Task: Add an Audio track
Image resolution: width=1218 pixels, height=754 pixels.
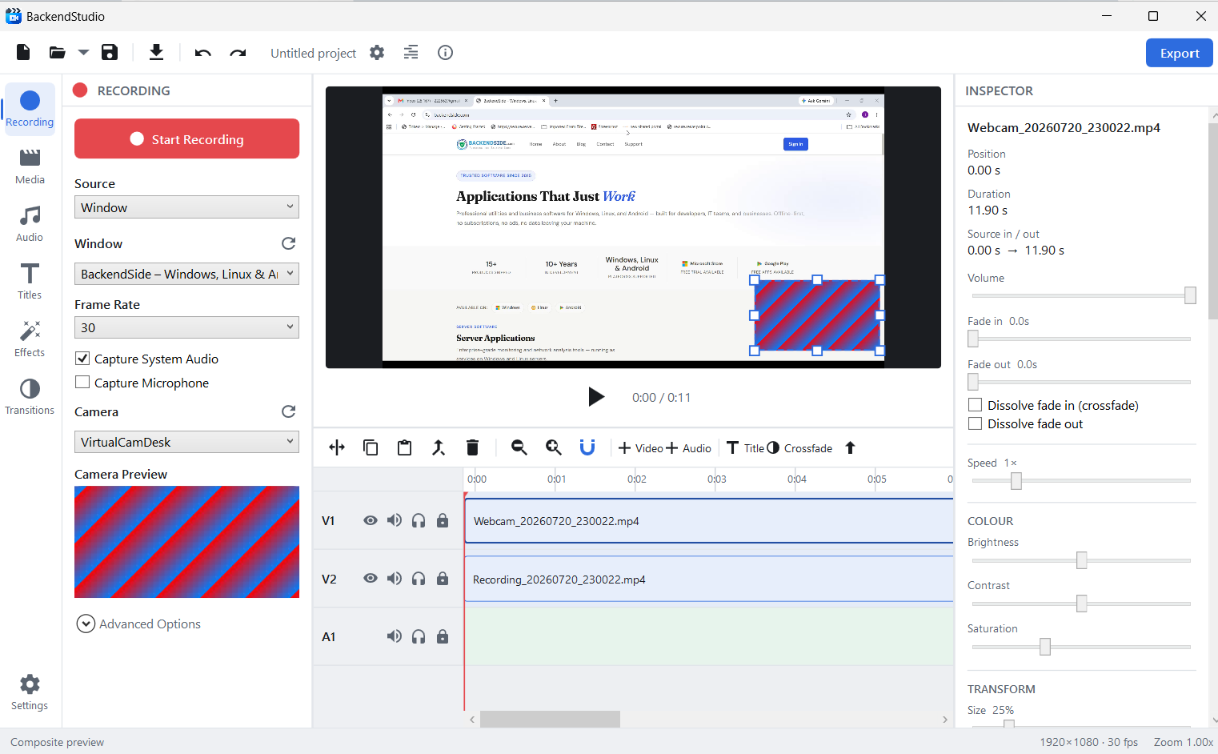Action: point(688,448)
